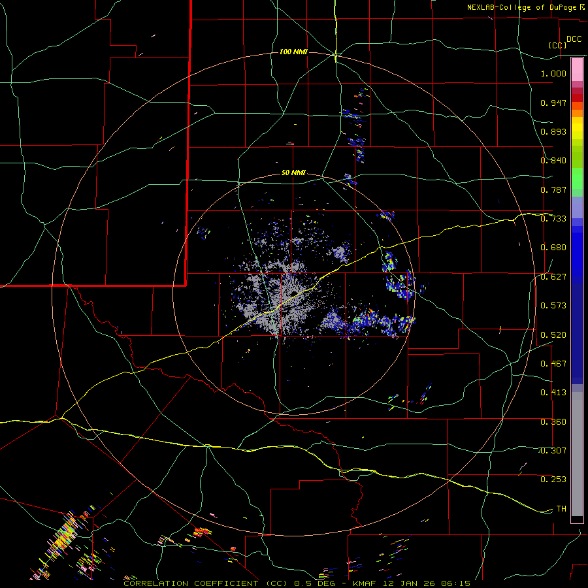
Task: Click the 100 NMI range ring label
Action: pos(293,52)
